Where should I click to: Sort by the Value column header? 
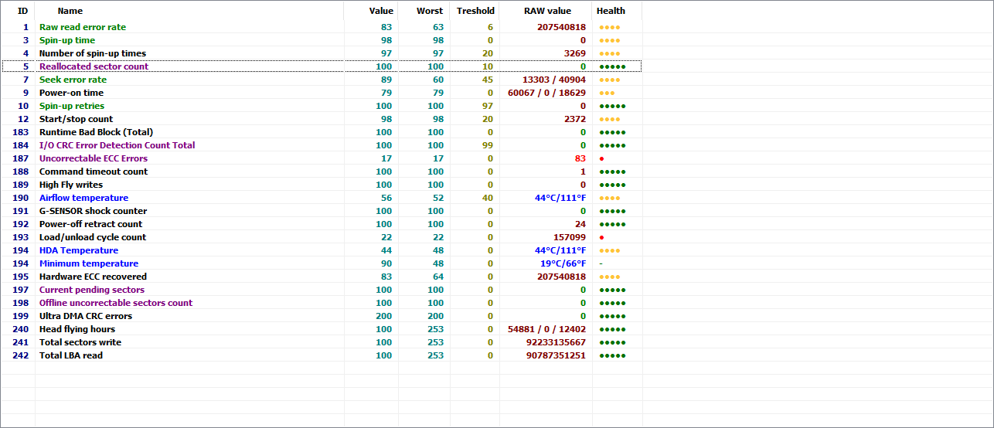coord(371,11)
